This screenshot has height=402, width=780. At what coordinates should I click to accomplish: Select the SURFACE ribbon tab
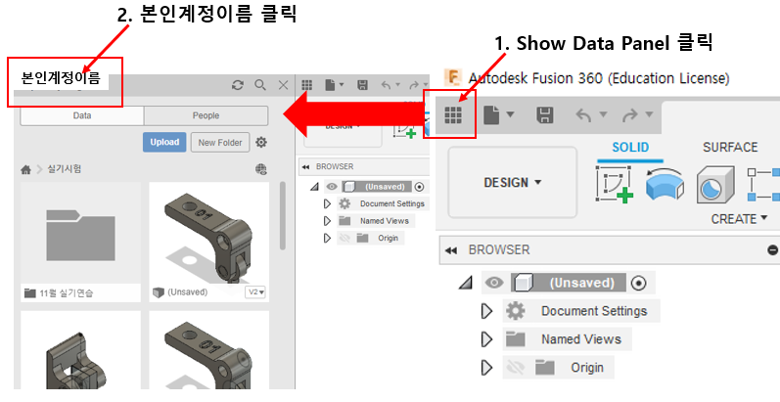tap(730, 148)
